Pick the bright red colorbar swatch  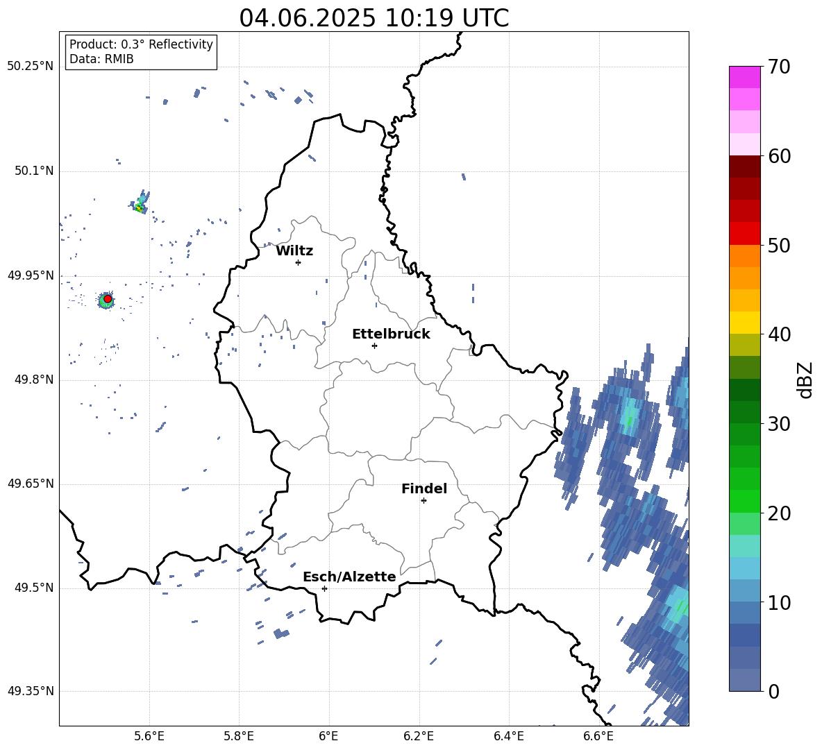[744, 234]
